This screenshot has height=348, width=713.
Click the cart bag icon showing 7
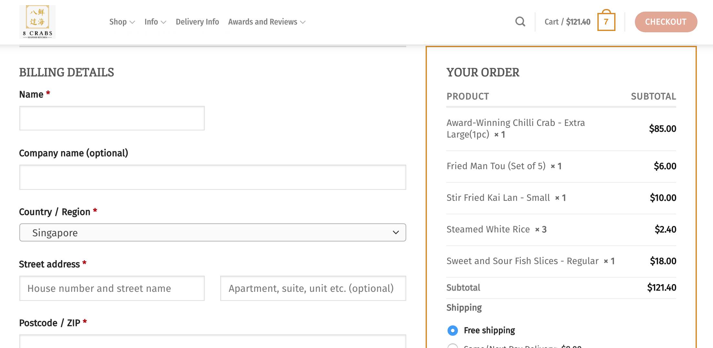[x=606, y=22]
